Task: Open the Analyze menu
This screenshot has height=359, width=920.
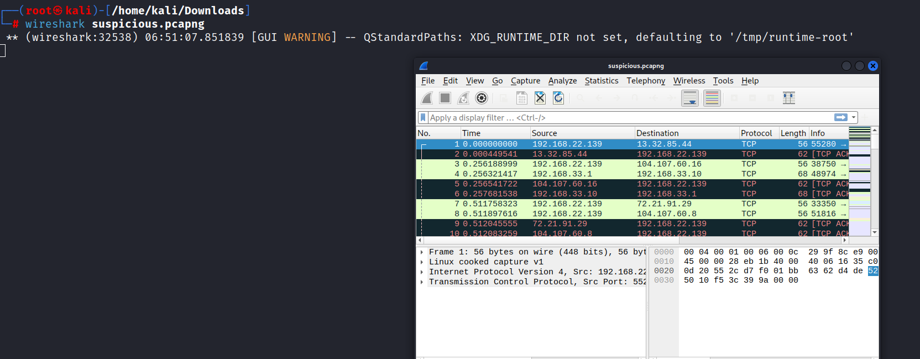Action: point(562,81)
